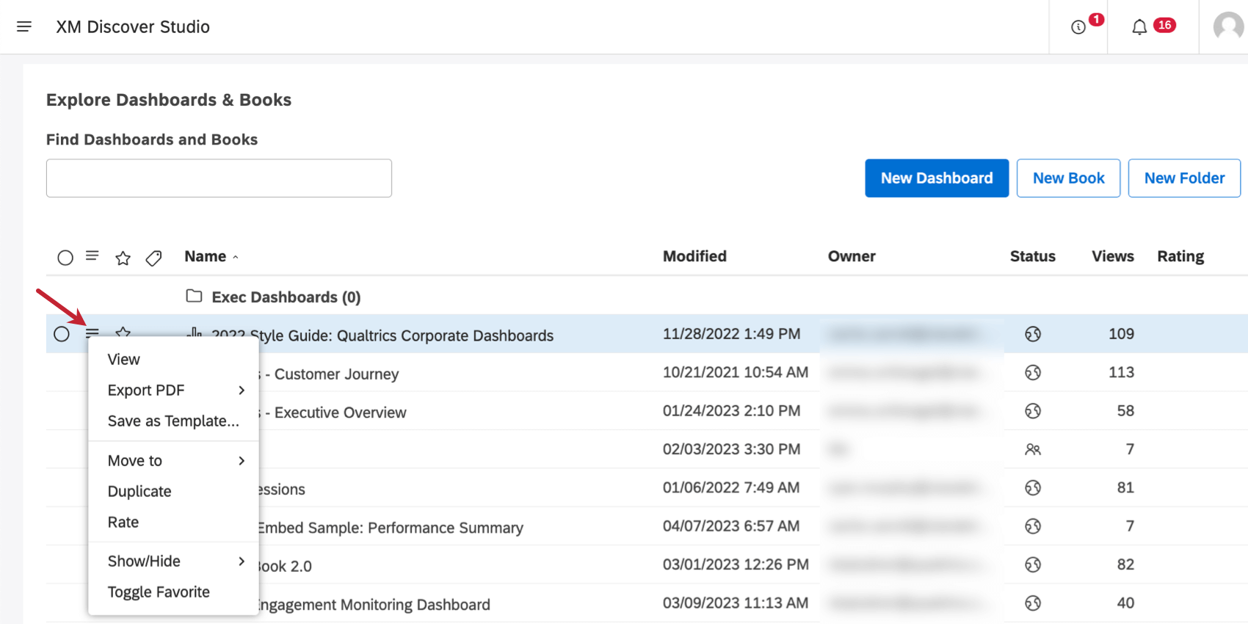Viewport: 1248px width, 624px height.
Task: Toggle favorite star on 2022 Style Guide row
Action: pos(123,332)
